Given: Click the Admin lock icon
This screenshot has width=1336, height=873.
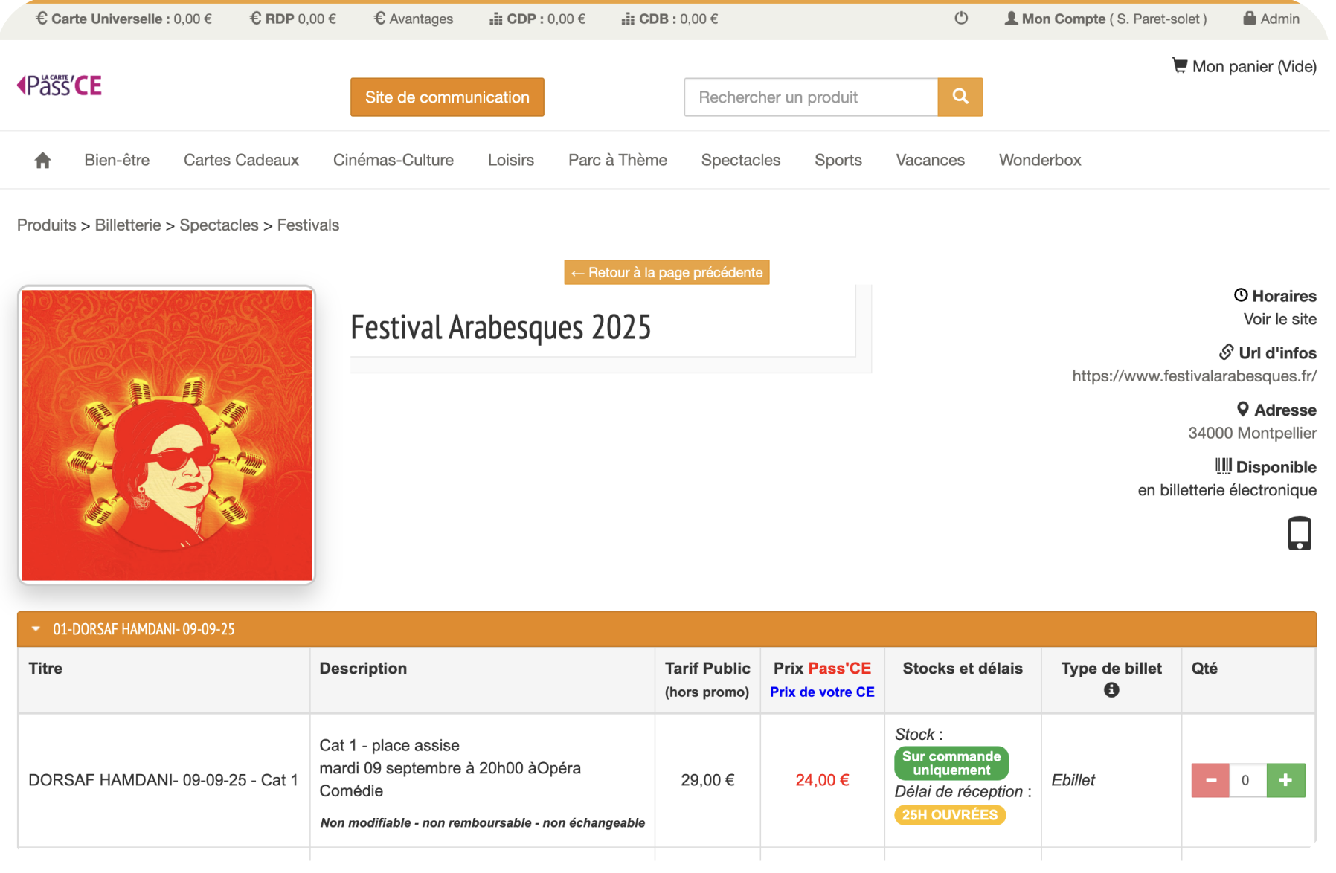Looking at the screenshot, I should pyautogui.click(x=1250, y=18).
